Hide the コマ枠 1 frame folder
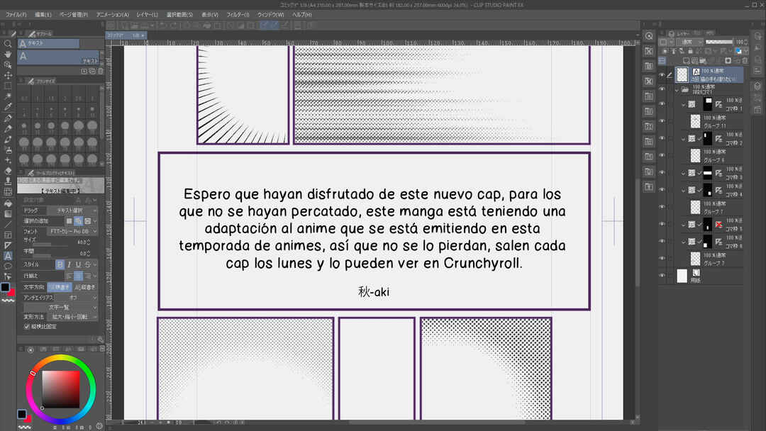 [x=662, y=104]
